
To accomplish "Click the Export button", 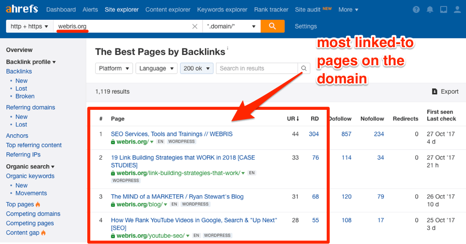I will click(x=445, y=92).
